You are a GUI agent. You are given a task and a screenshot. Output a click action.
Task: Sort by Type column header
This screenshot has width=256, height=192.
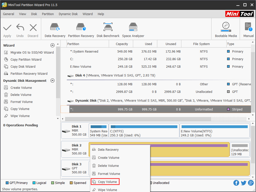pyautogui.click(x=239, y=44)
